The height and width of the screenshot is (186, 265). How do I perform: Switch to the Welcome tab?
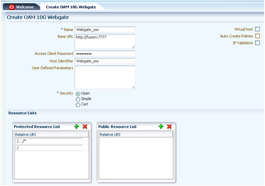click(x=22, y=7)
